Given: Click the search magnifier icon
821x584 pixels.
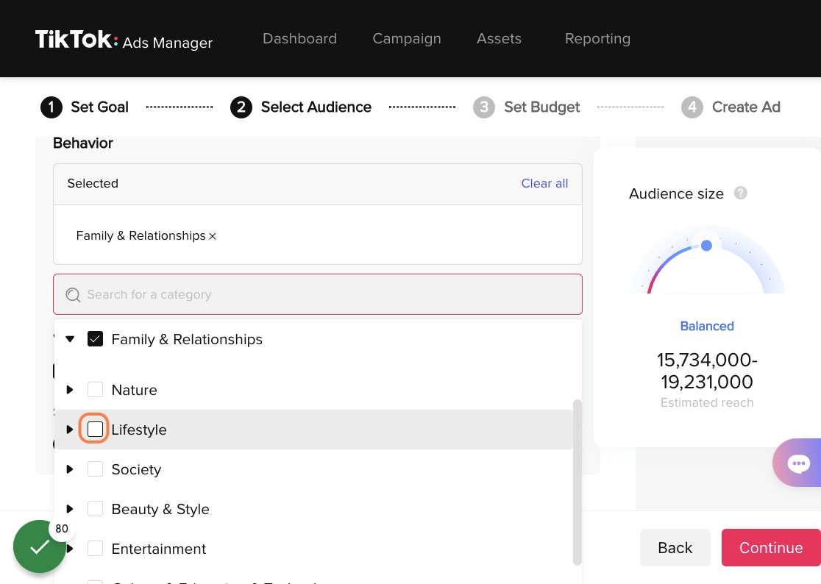Looking at the screenshot, I should click(73, 295).
